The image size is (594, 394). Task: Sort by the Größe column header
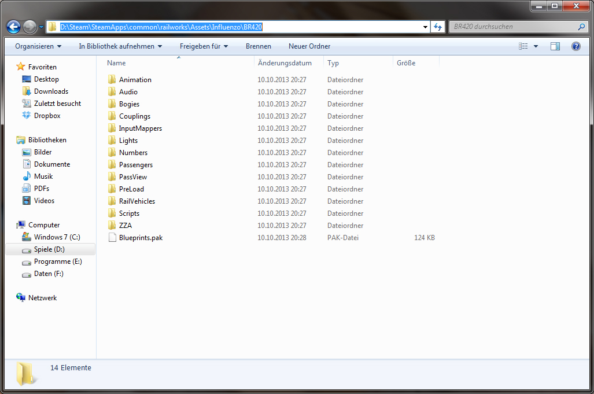pyautogui.click(x=416, y=63)
